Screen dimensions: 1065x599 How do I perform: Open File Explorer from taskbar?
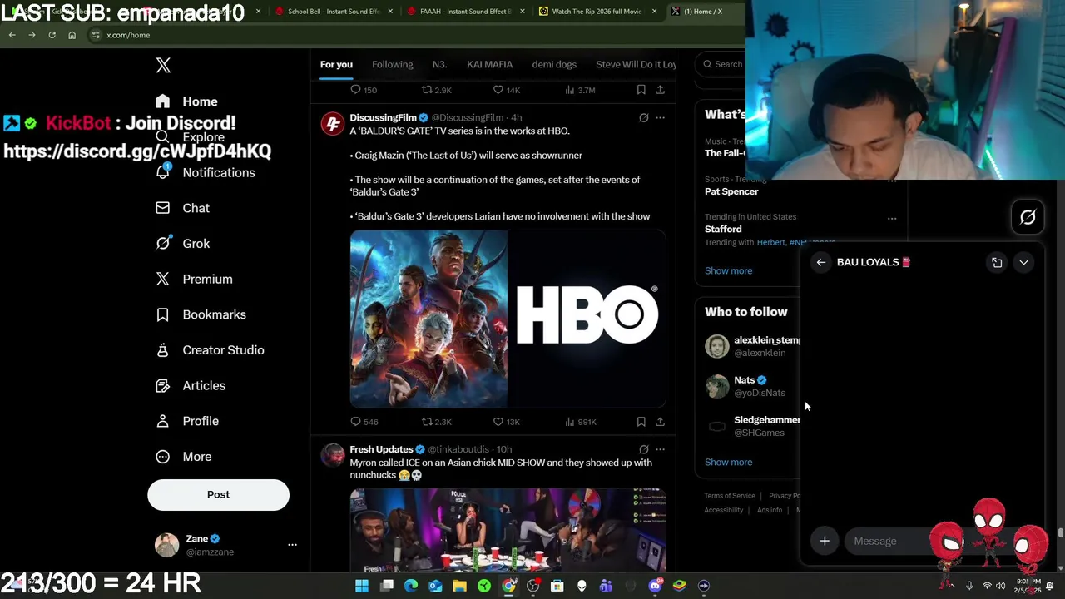(459, 586)
